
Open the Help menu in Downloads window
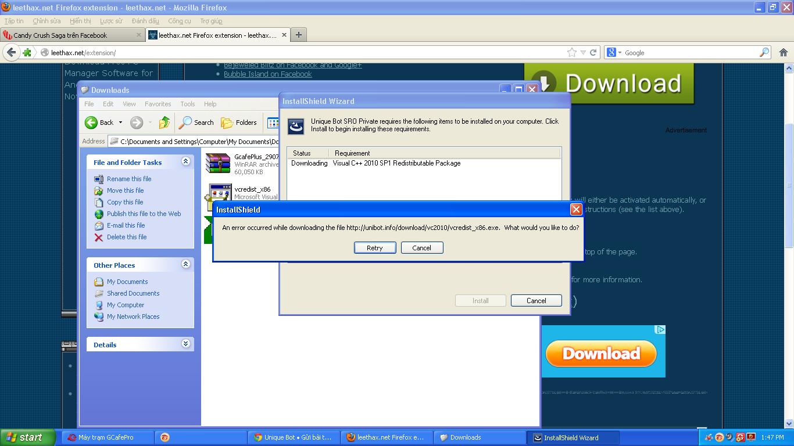210,104
